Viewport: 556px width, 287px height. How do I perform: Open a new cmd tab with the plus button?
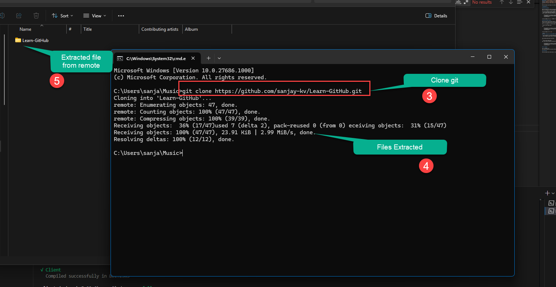point(208,58)
